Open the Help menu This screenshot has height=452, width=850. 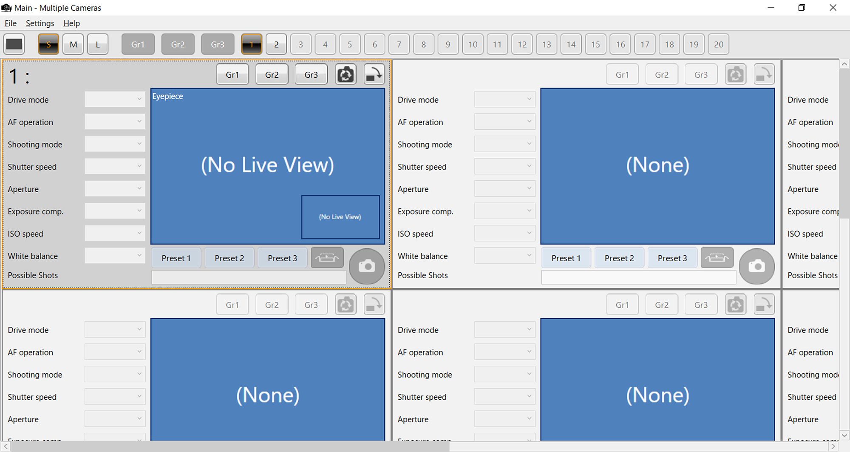tap(71, 23)
